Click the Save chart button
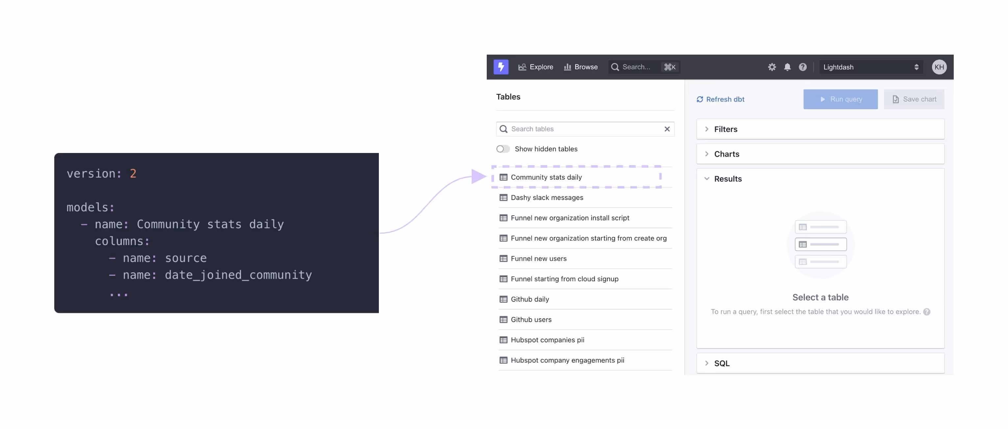Viewport: 1008px width, 429px height. click(x=914, y=99)
